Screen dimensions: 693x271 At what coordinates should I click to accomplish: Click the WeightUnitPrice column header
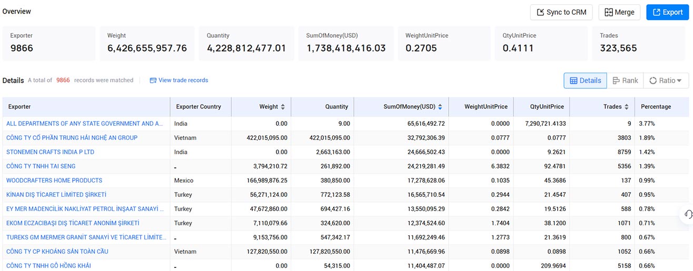pyautogui.click(x=481, y=107)
